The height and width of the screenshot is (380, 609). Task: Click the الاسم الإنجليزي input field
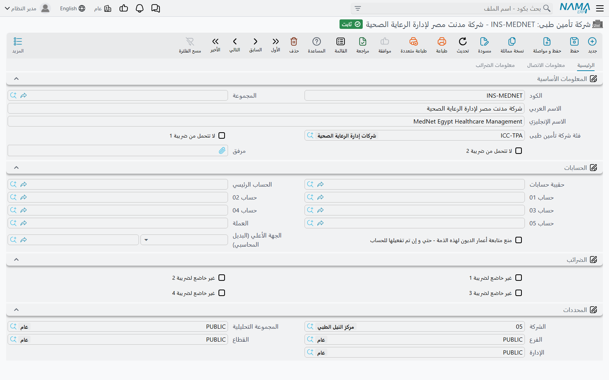click(x=266, y=121)
